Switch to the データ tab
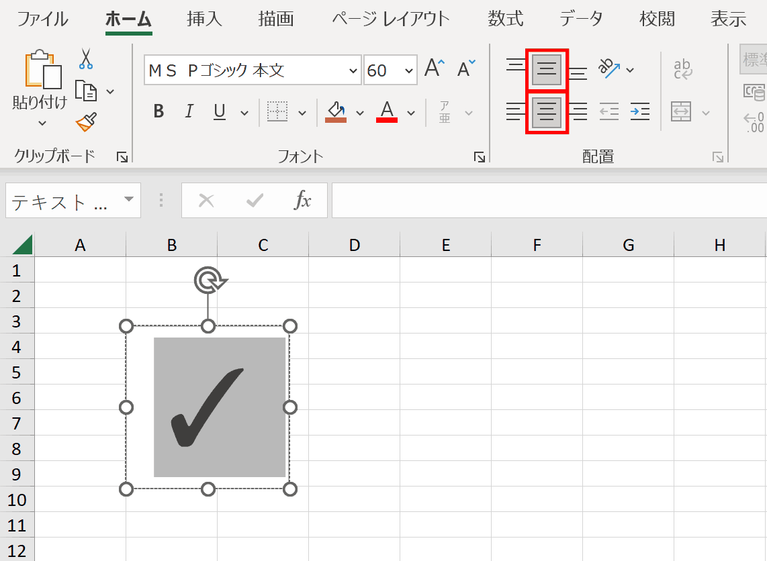The height and width of the screenshot is (561, 767). 581,19
